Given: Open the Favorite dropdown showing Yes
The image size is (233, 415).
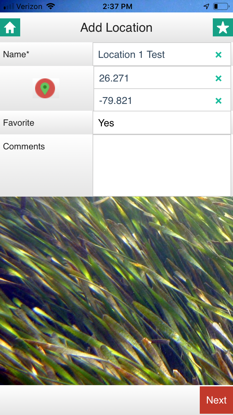Looking at the screenshot, I should (162, 123).
